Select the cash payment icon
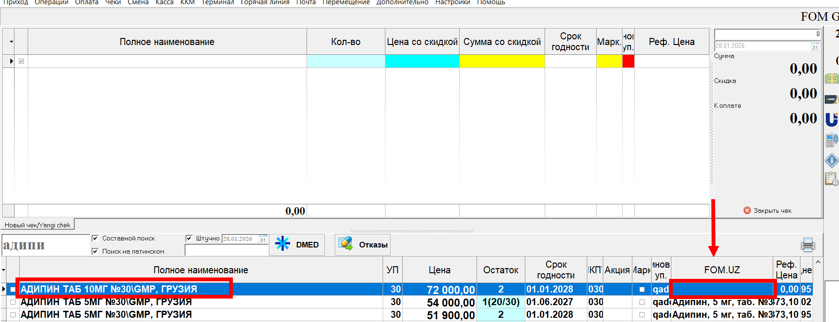Screen dimensions: 839x322 (x=832, y=79)
